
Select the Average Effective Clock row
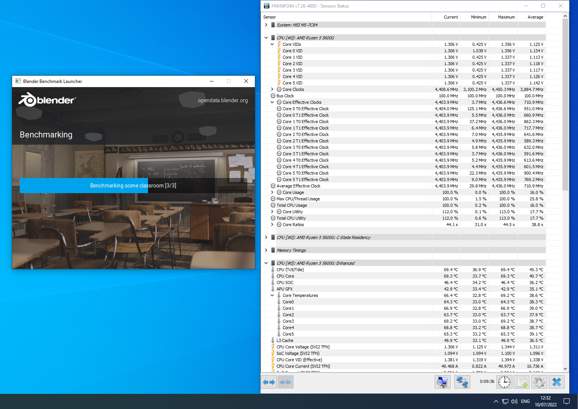pos(404,186)
